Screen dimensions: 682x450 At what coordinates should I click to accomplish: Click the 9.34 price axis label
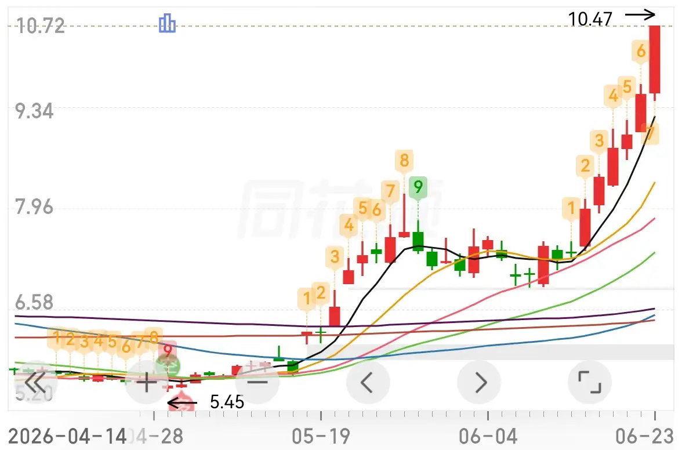coord(34,111)
